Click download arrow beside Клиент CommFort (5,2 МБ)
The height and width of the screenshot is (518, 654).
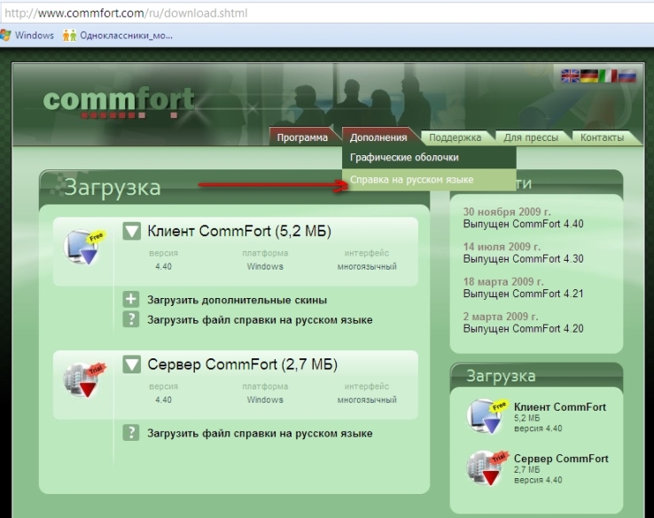(x=132, y=232)
